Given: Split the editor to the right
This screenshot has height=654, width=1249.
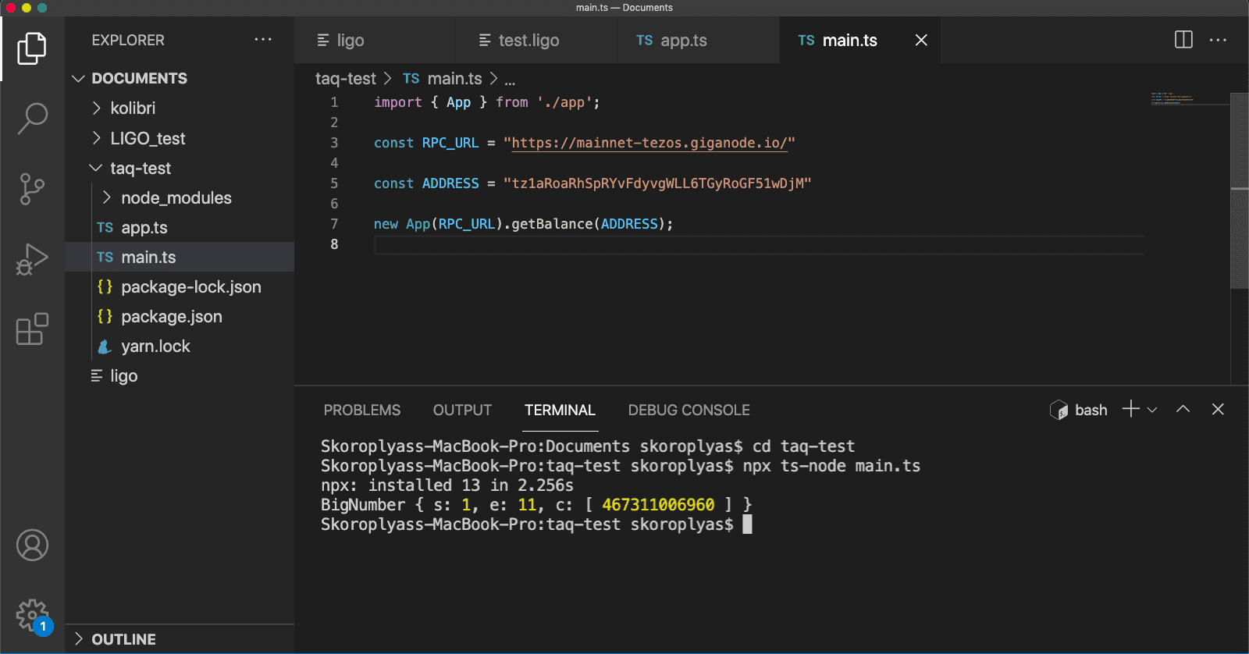Looking at the screenshot, I should pos(1183,40).
